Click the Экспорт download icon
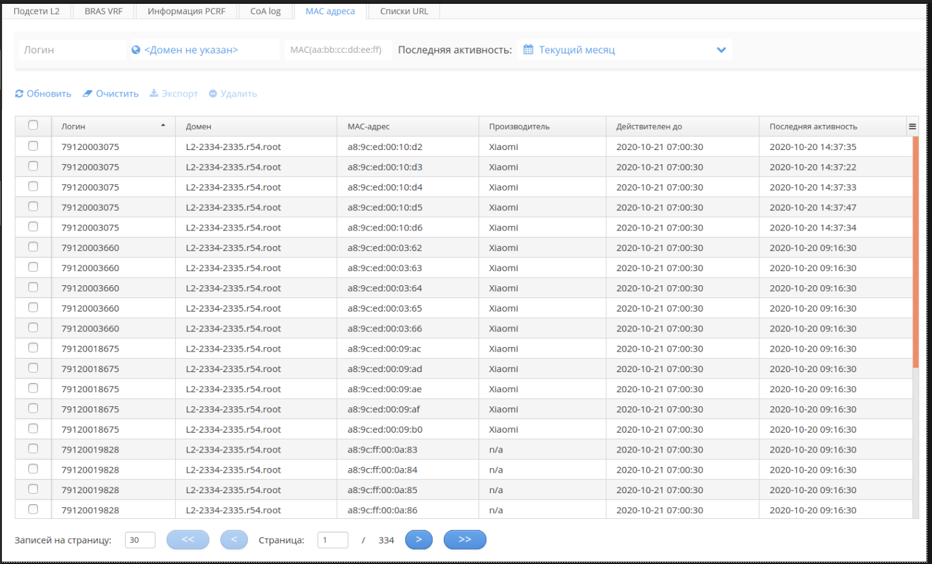This screenshot has height=564, width=932. (154, 93)
